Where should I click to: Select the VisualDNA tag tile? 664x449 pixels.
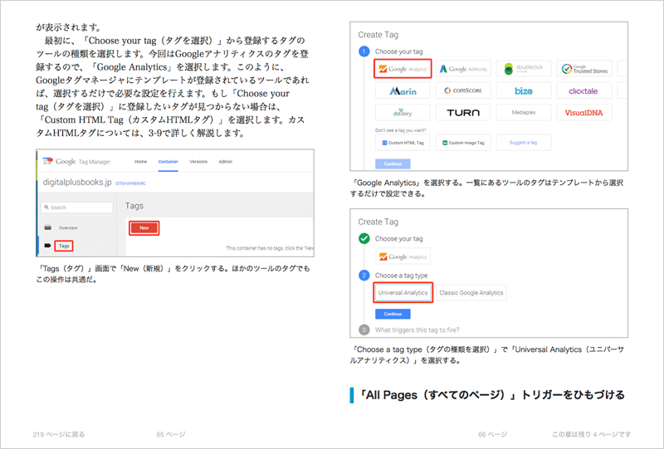[584, 113]
